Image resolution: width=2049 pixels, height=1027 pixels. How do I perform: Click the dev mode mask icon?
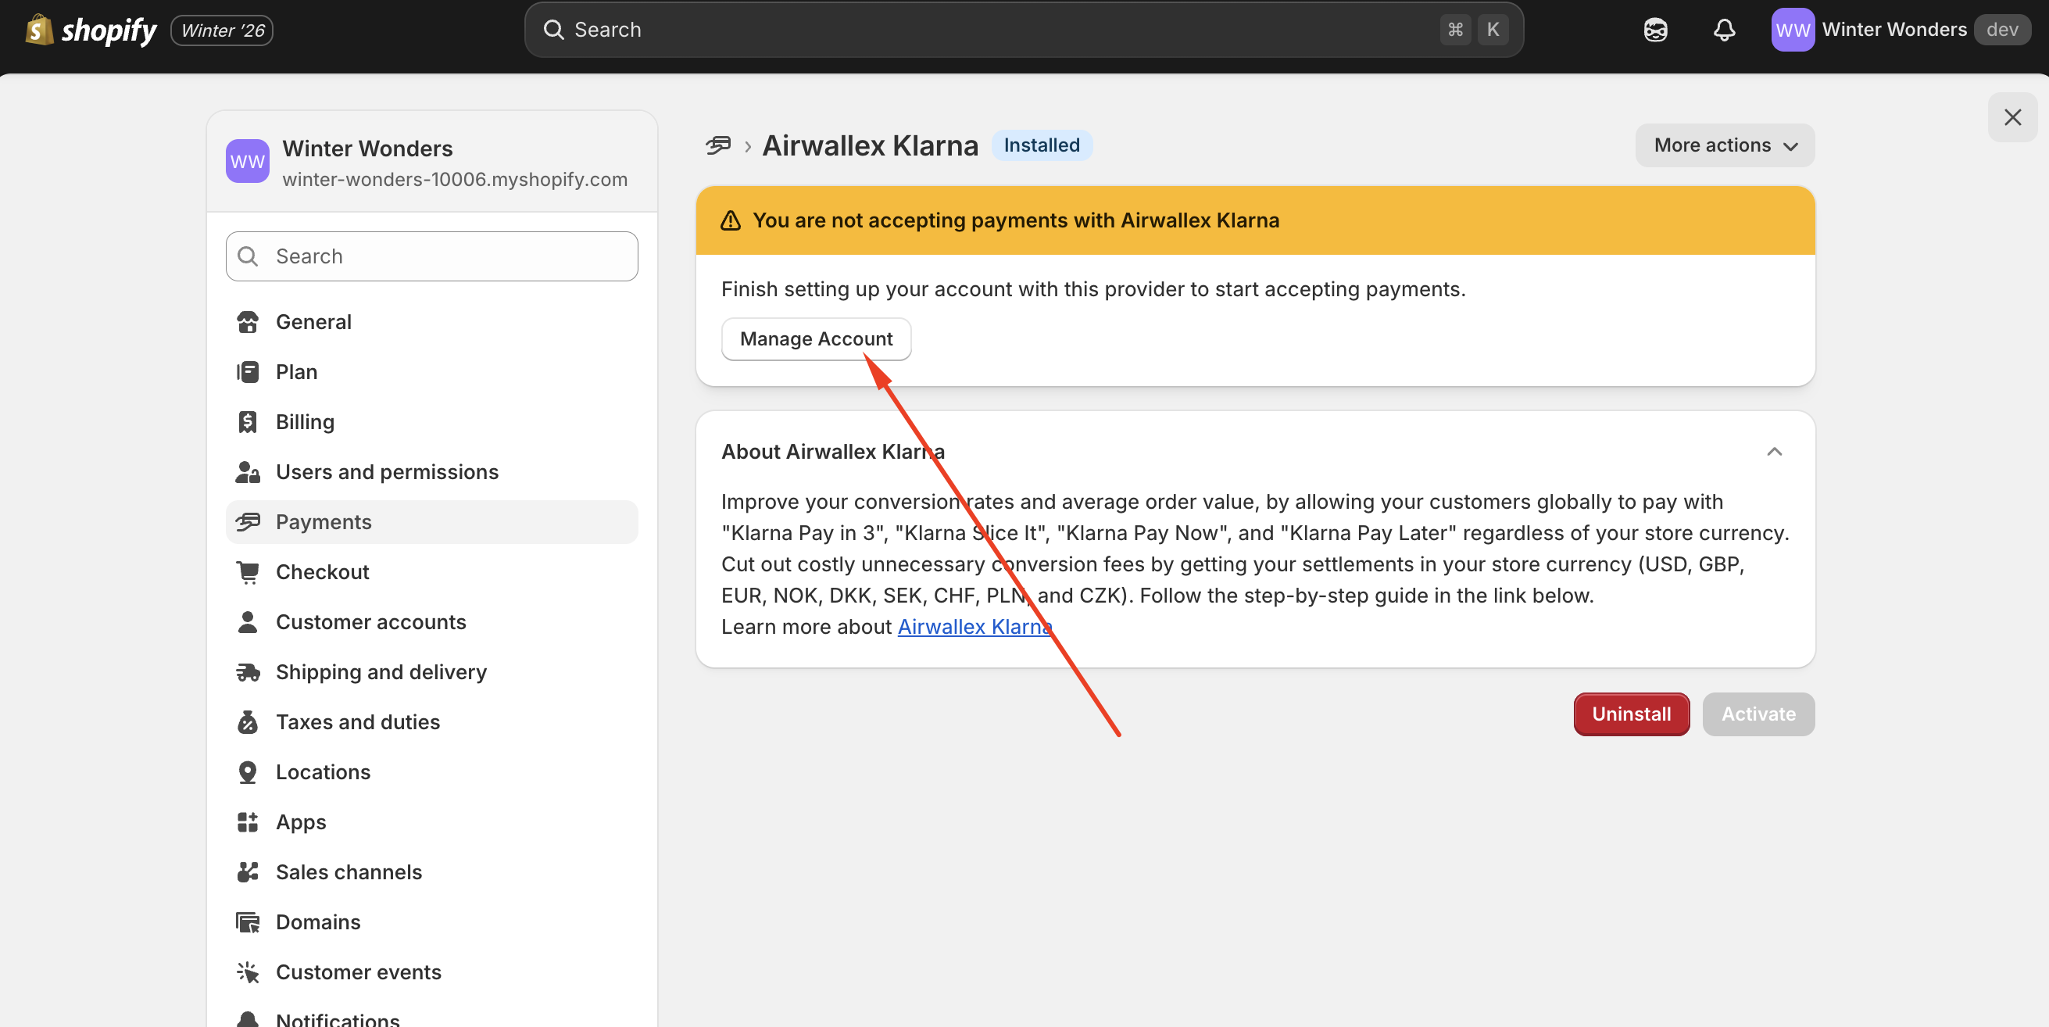pyautogui.click(x=1655, y=30)
